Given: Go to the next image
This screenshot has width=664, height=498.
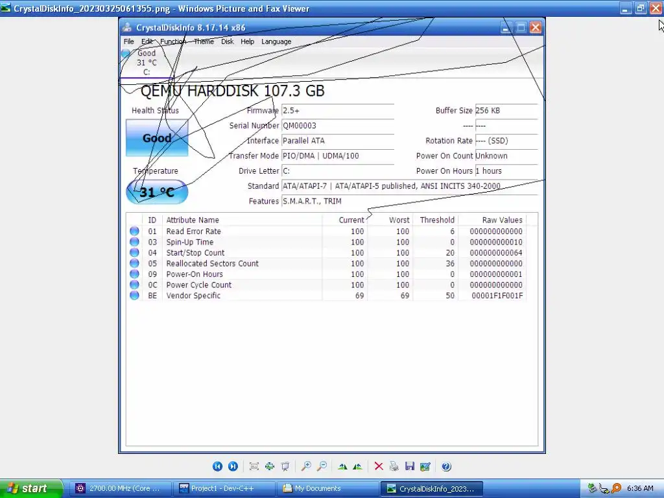Looking at the screenshot, I should tap(233, 466).
